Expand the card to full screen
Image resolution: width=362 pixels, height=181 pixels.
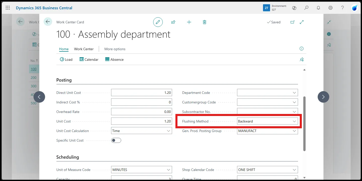pyautogui.click(x=302, y=22)
